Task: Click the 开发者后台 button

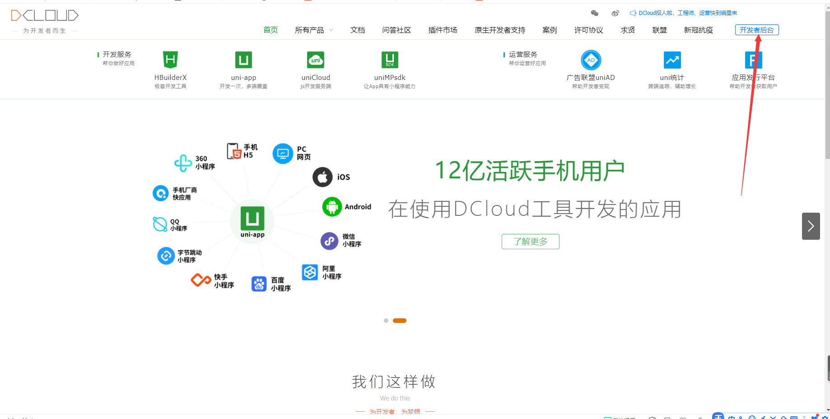Action: click(x=757, y=30)
